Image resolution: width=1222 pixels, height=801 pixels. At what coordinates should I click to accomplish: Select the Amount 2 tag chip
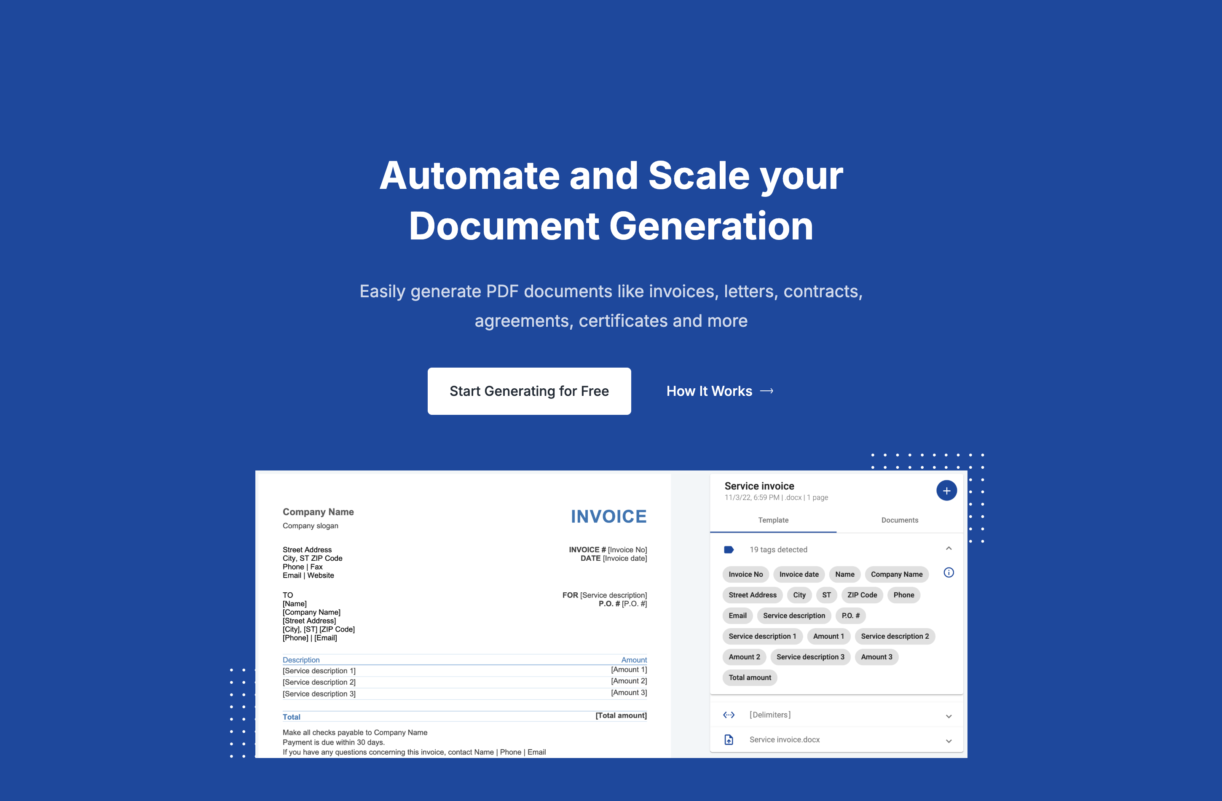[744, 657]
